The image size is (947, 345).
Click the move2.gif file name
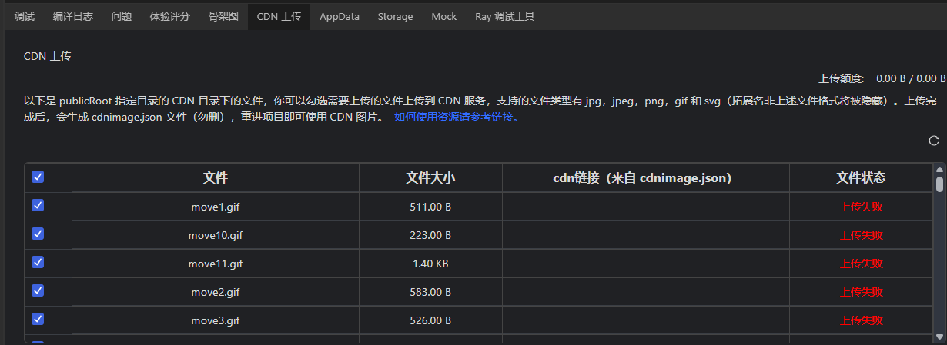tap(216, 292)
